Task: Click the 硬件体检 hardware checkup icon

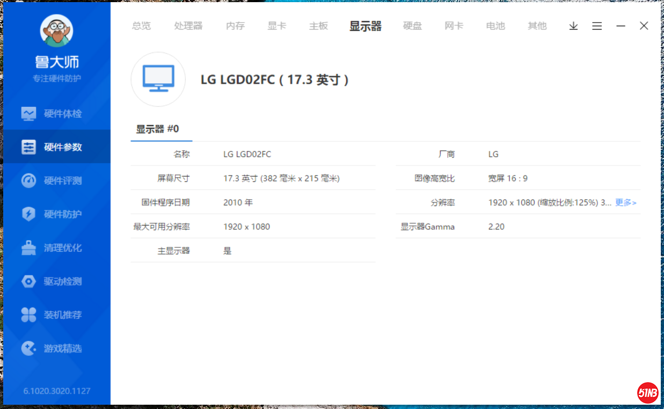Action: [x=28, y=114]
